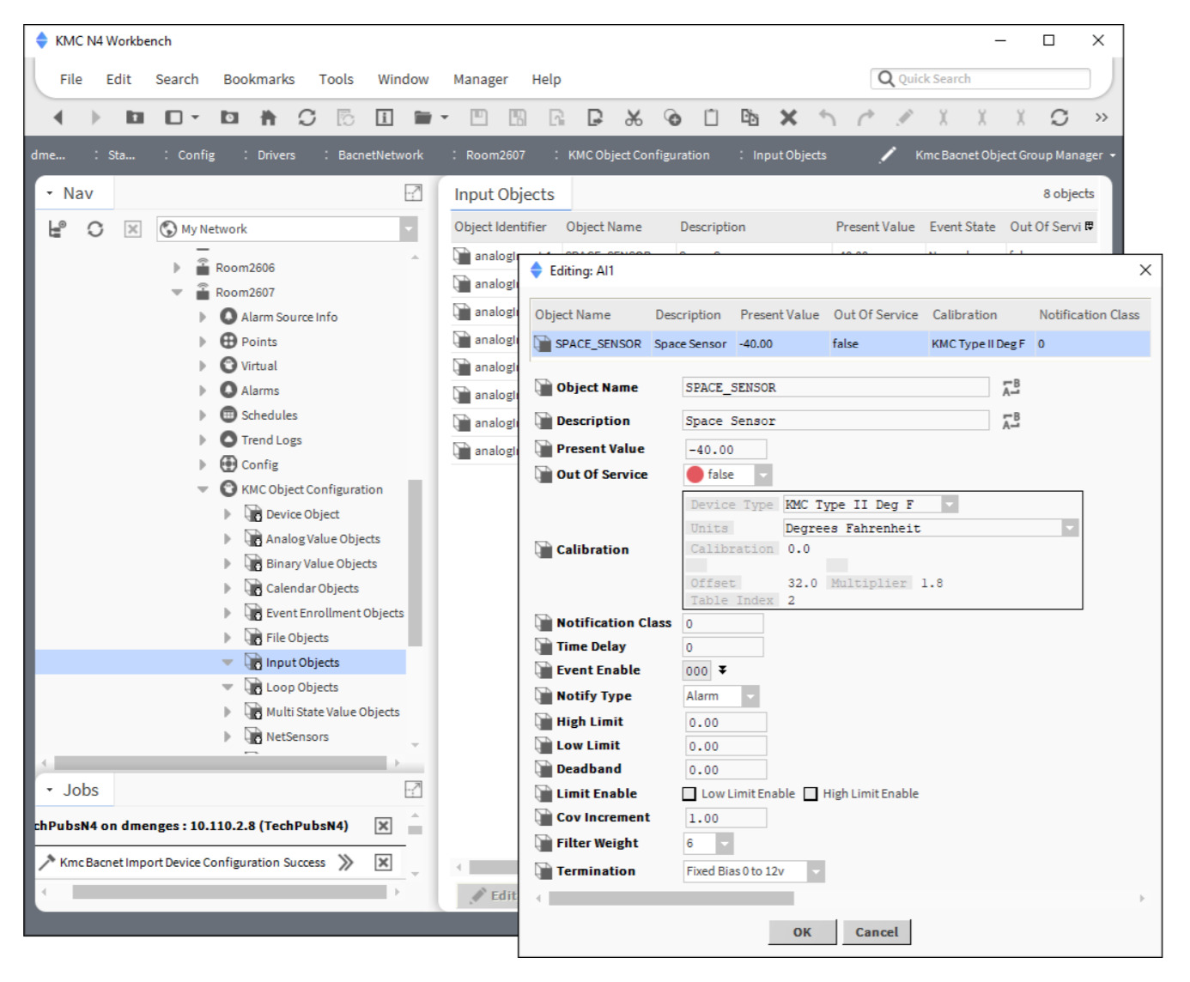This screenshot has width=1190, height=982.
Task: Open the Bookmarks menu
Action: point(258,79)
